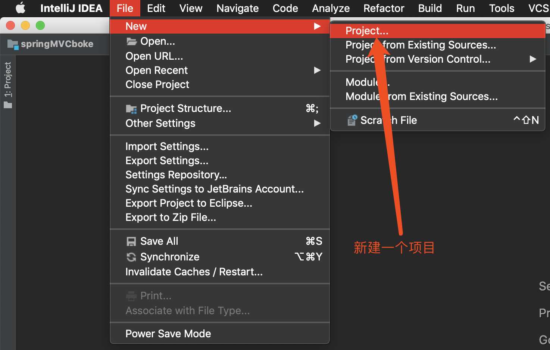Click the folder icon beside Open...
550x350 pixels.
tap(131, 41)
